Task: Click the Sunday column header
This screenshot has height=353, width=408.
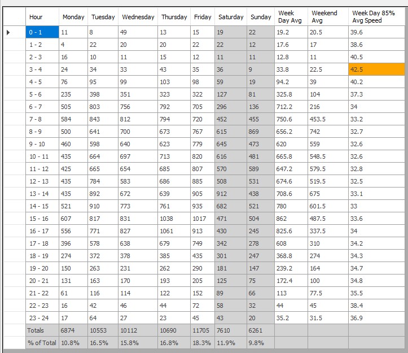Action: click(260, 17)
